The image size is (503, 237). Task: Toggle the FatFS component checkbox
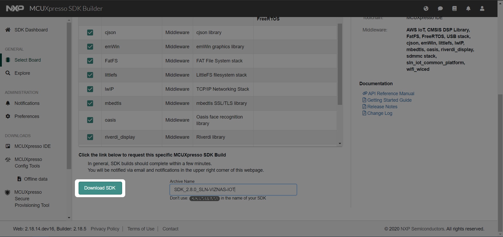[90, 61]
